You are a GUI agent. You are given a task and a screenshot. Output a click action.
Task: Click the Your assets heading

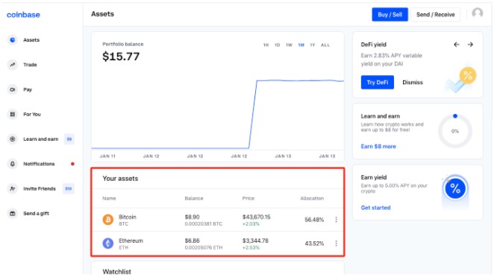click(x=120, y=179)
